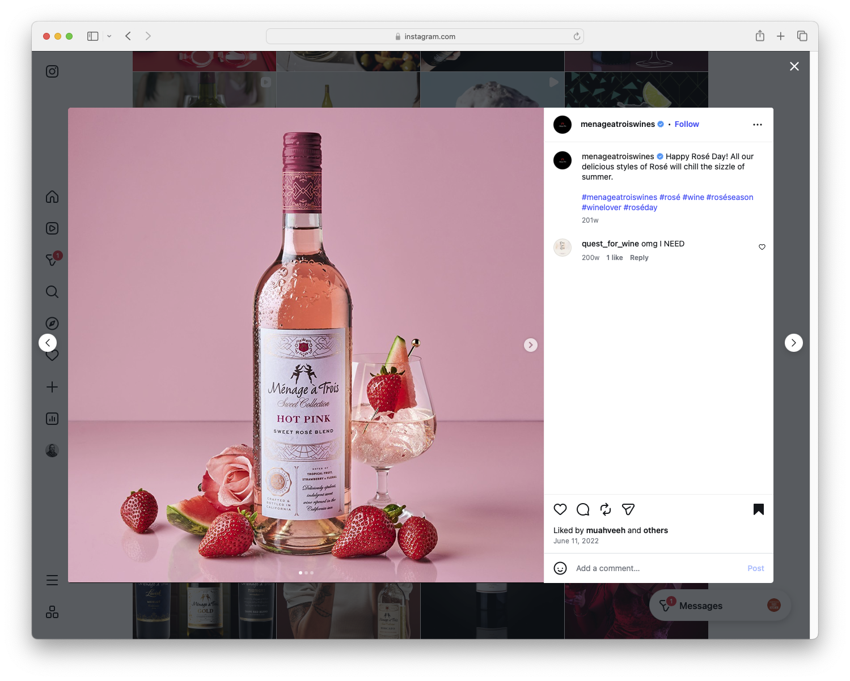Image resolution: width=850 pixels, height=681 pixels.
Task: Open the insights chart icon in the sidebar
Action: pos(52,419)
